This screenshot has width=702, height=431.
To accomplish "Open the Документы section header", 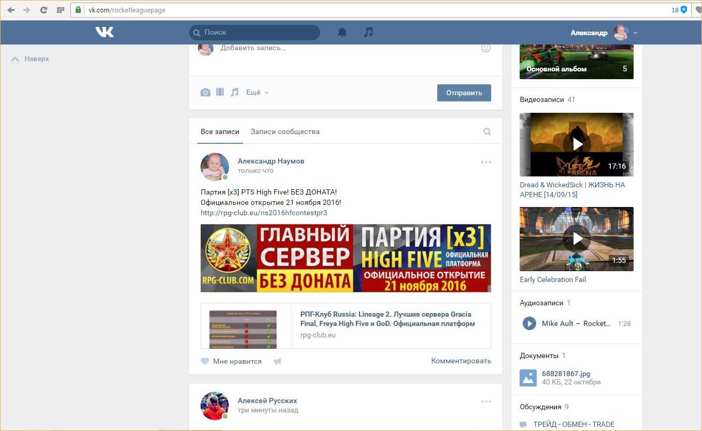I will pos(539,355).
